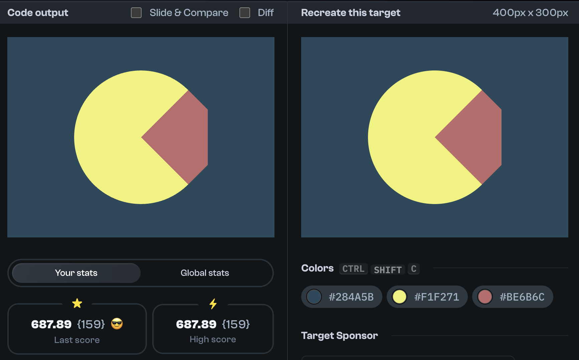This screenshot has height=360, width=579.
Task: Toggle the Diff checkbox
Action: [x=245, y=13]
